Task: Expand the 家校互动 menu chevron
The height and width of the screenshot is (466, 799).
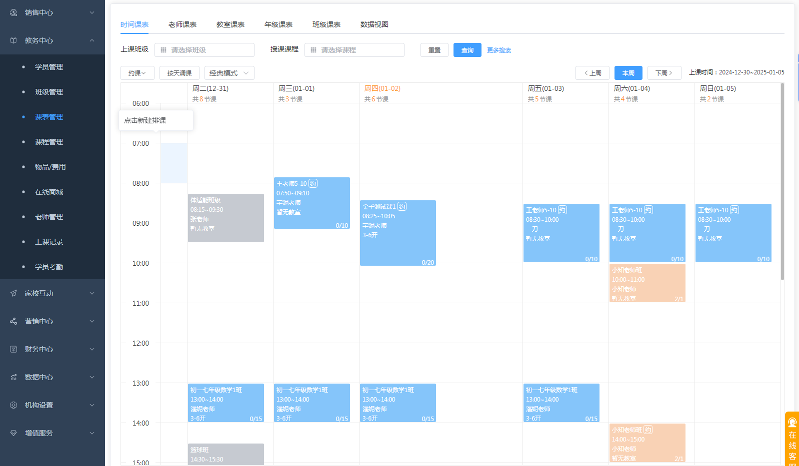Action: pos(92,293)
